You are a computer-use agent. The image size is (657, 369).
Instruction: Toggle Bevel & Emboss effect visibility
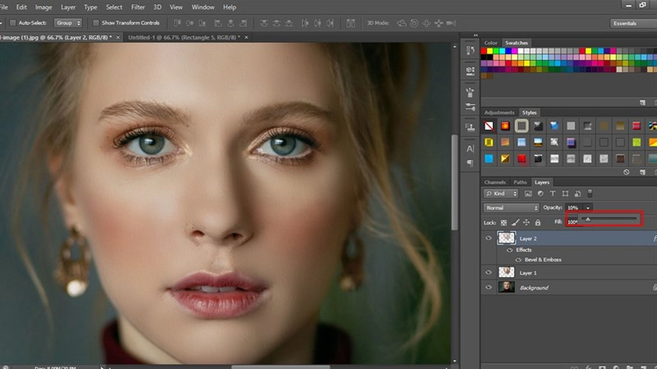click(x=518, y=260)
